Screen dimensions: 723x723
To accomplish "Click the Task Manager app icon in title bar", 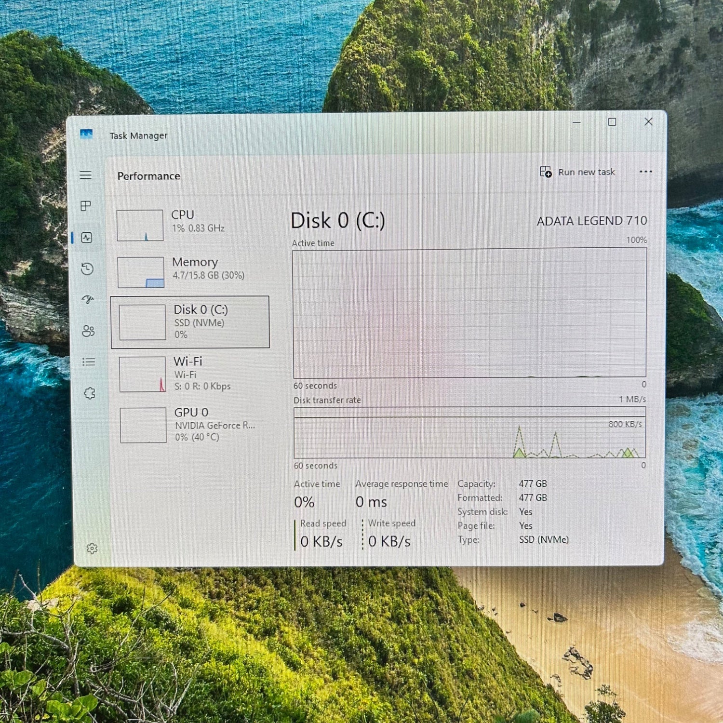I will pos(86,134).
